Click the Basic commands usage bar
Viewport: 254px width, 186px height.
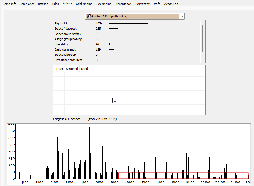[x=111, y=49]
